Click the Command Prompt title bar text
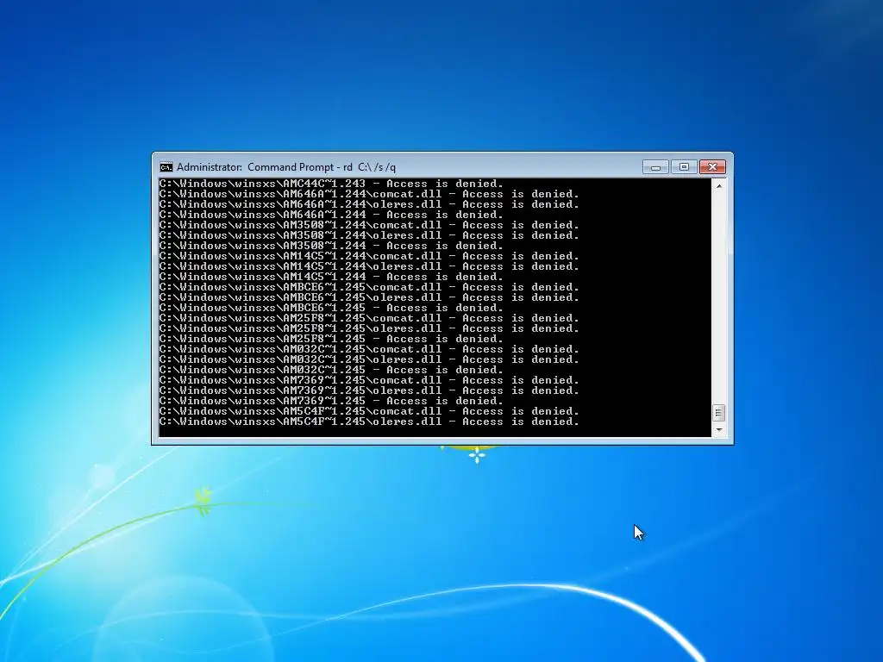 pyautogui.click(x=286, y=167)
